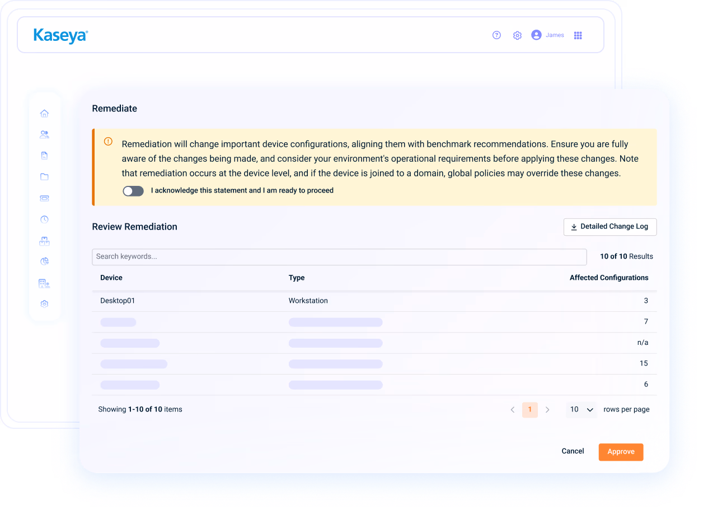The width and height of the screenshot is (708, 519).
Task: Open the users icon in the sidebar
Action: coord(44,134)
